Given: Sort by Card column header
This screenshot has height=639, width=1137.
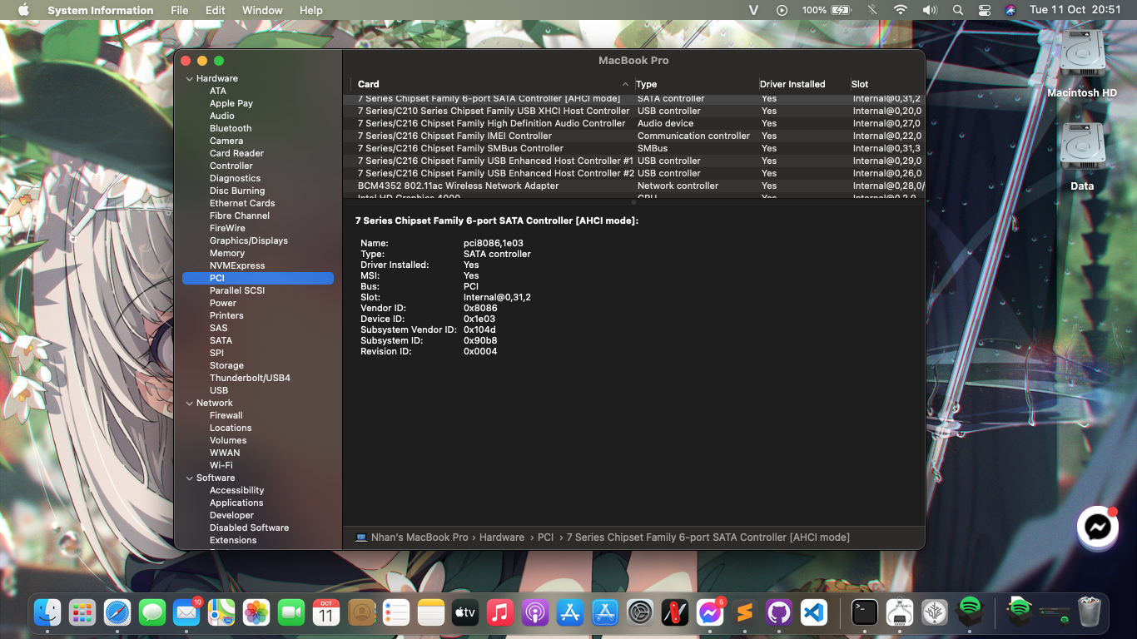Looking at the screenshot, I should (493, 84).
